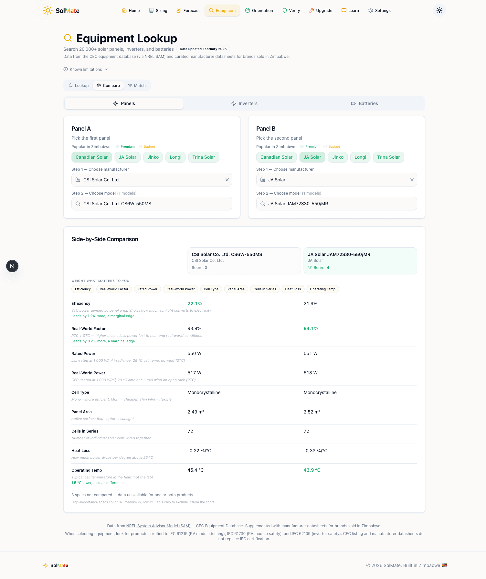Viewport: 486px width, 579px height.
Task: Toggle the Heat Loss weight chip
Action: [293, 289]
